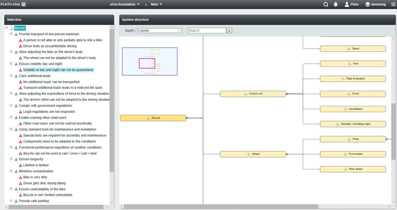397x210 pixels.
Task: Click in the system structure Search field
Action: [207, 31]
